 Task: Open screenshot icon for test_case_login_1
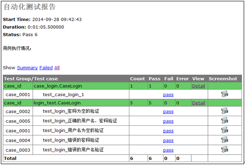[x=225, y=94]
